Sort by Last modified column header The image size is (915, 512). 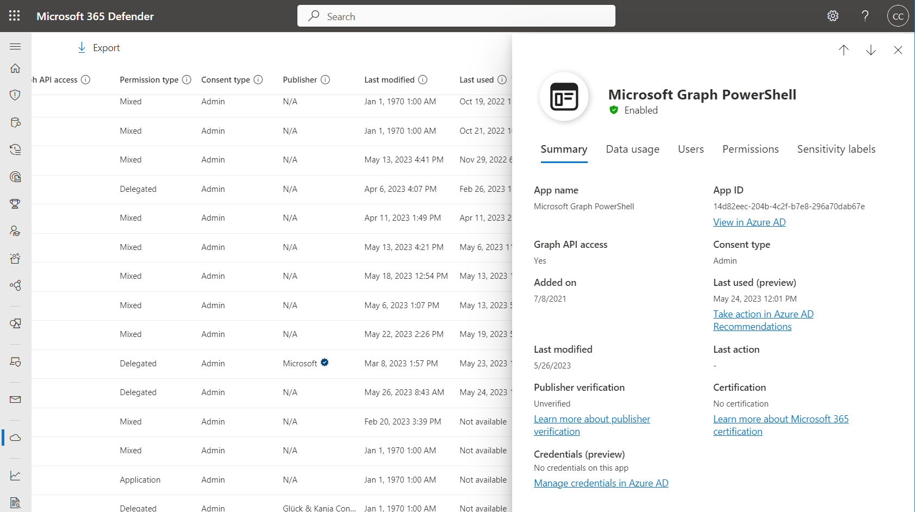point(389,79)
